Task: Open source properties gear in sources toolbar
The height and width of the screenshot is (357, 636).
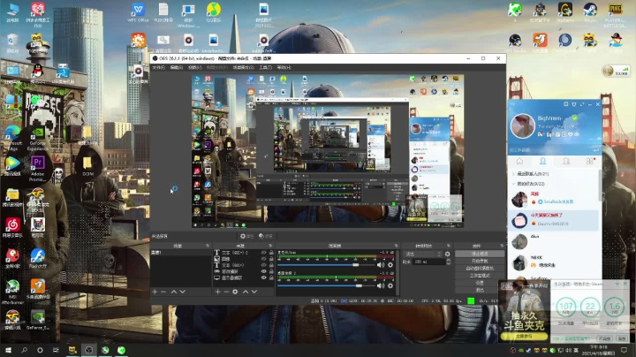Action: (x=235, y=292)
